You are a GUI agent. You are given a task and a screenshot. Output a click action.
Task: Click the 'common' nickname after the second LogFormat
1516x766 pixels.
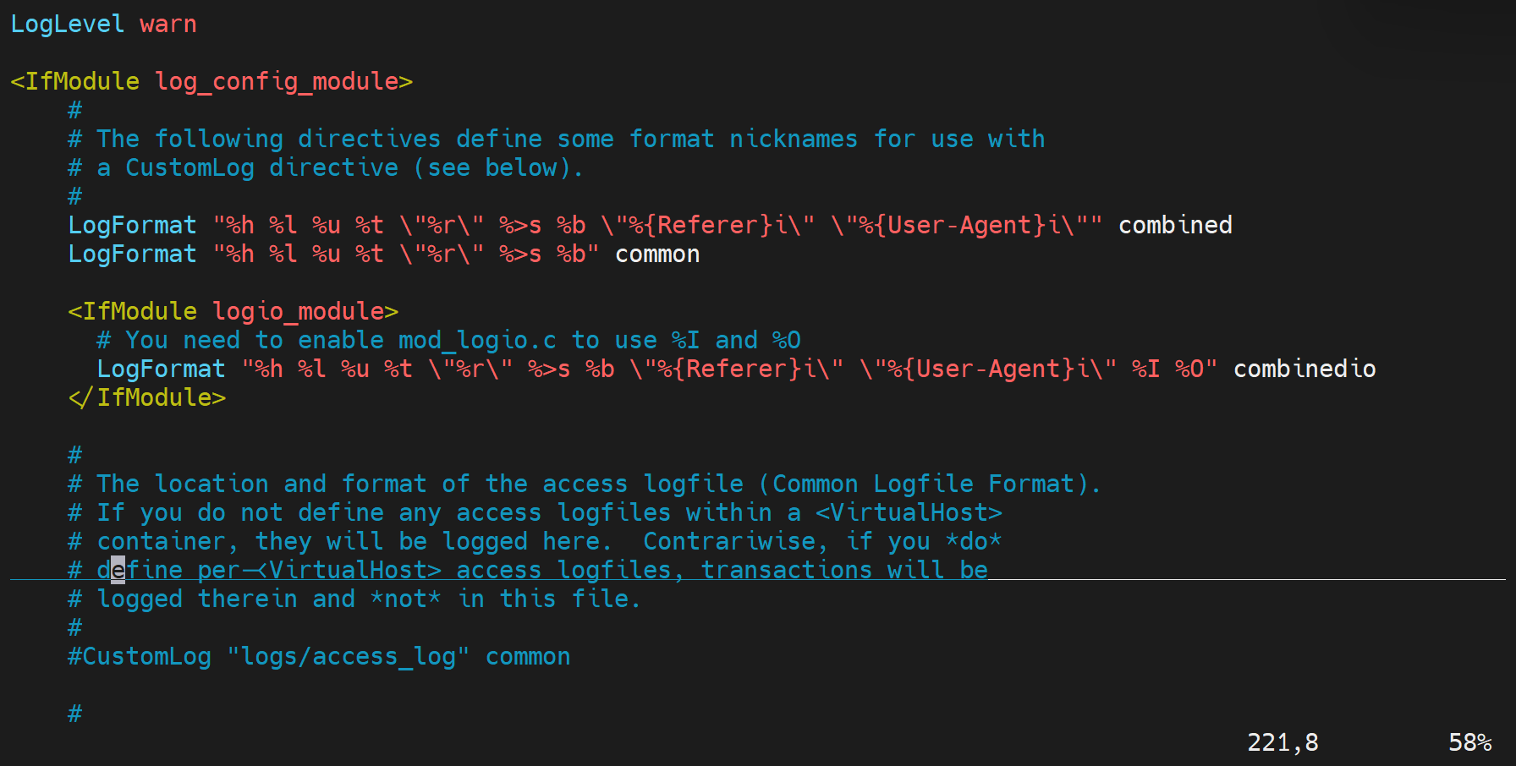pyautogui.click(x=657, y=254)
